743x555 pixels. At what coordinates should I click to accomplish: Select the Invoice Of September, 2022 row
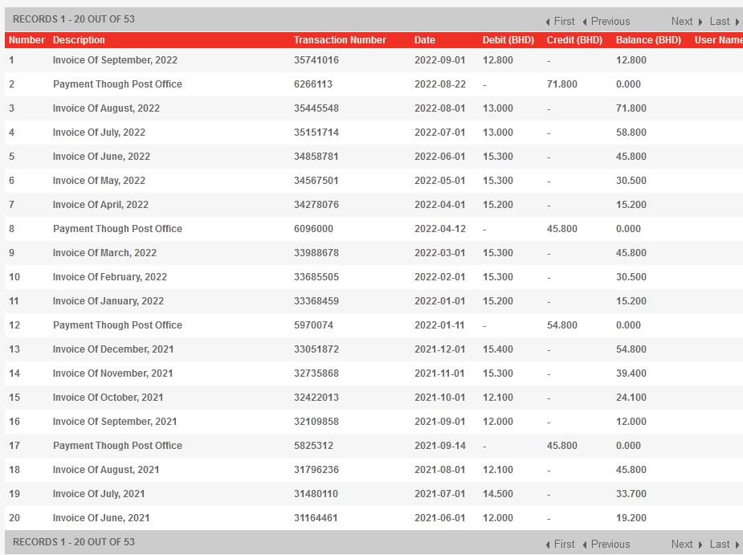tap(115, 60)
